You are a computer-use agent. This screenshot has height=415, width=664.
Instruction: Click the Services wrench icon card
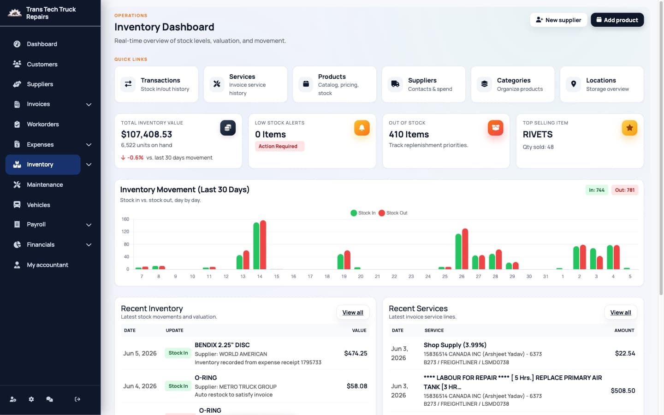click(217, 84)
